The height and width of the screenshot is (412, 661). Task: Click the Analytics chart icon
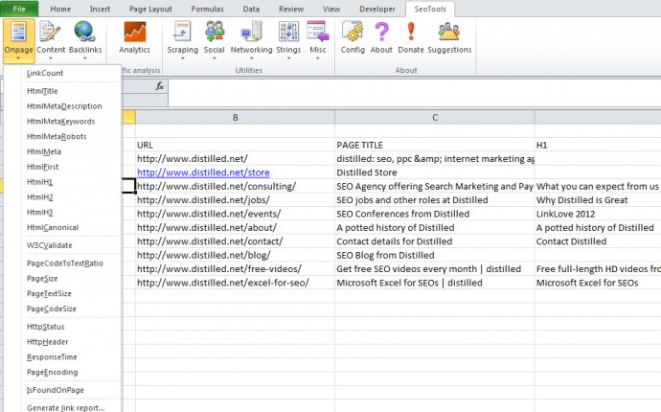click(x=134, y=32)
